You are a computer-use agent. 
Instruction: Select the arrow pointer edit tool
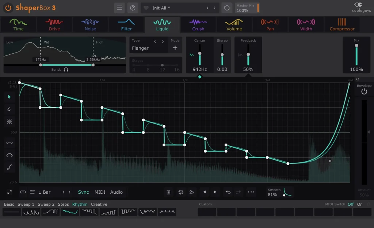tap(9, 97)
